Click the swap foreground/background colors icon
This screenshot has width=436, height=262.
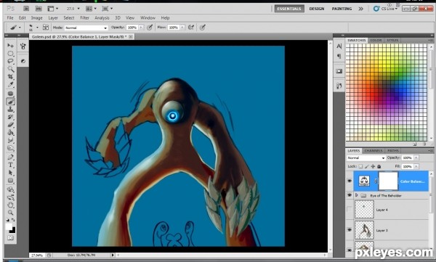point(13,220)
